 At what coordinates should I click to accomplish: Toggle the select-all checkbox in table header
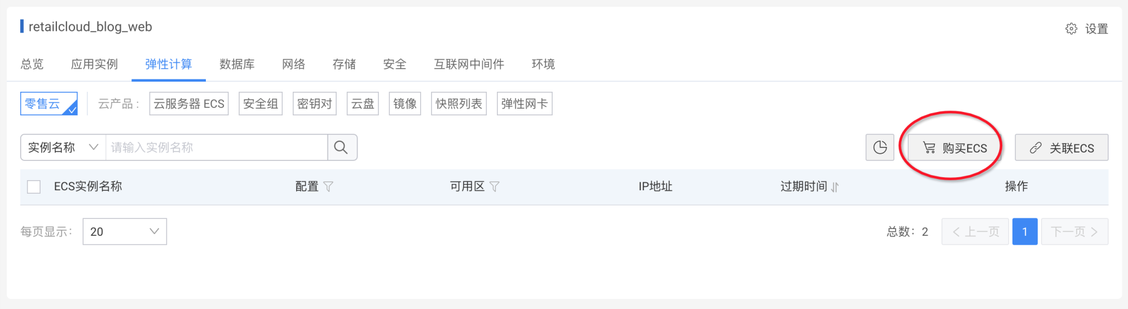[34, 187]
